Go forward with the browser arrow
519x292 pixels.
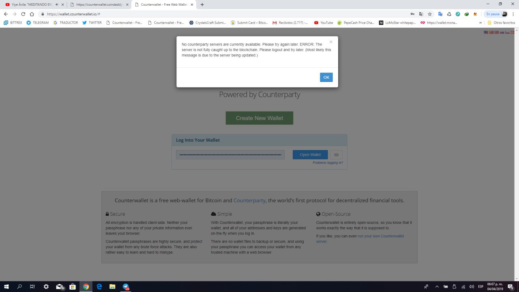[15, 14]
